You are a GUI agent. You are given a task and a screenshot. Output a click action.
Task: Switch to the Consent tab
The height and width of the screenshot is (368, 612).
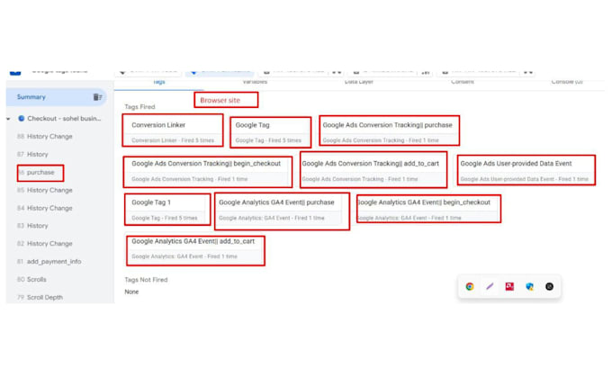point(463,82)
